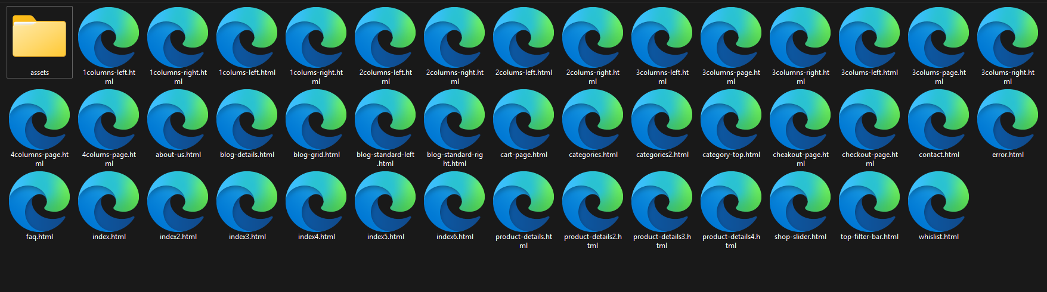Click the blog-standard-right.html file icon
1047x292 pixels.
tap(454, 120)
